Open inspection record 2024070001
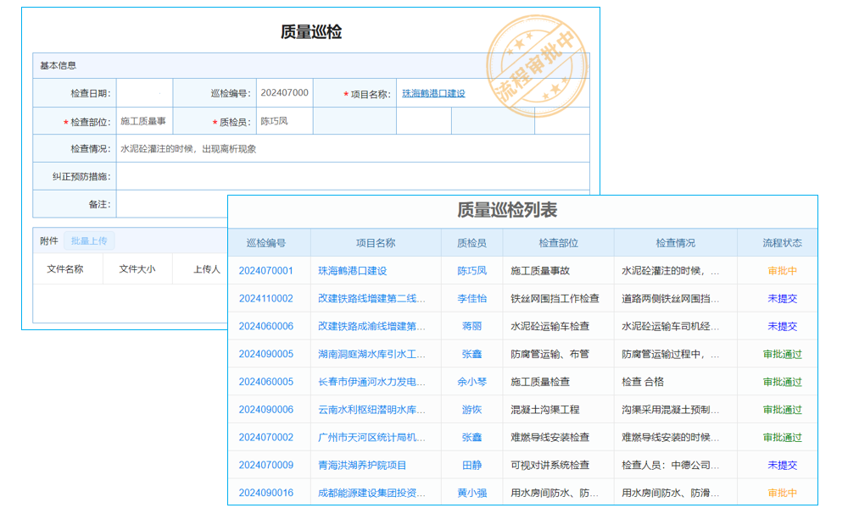Image resolution: width=848 pixels, height=508 pixels. 265,270
